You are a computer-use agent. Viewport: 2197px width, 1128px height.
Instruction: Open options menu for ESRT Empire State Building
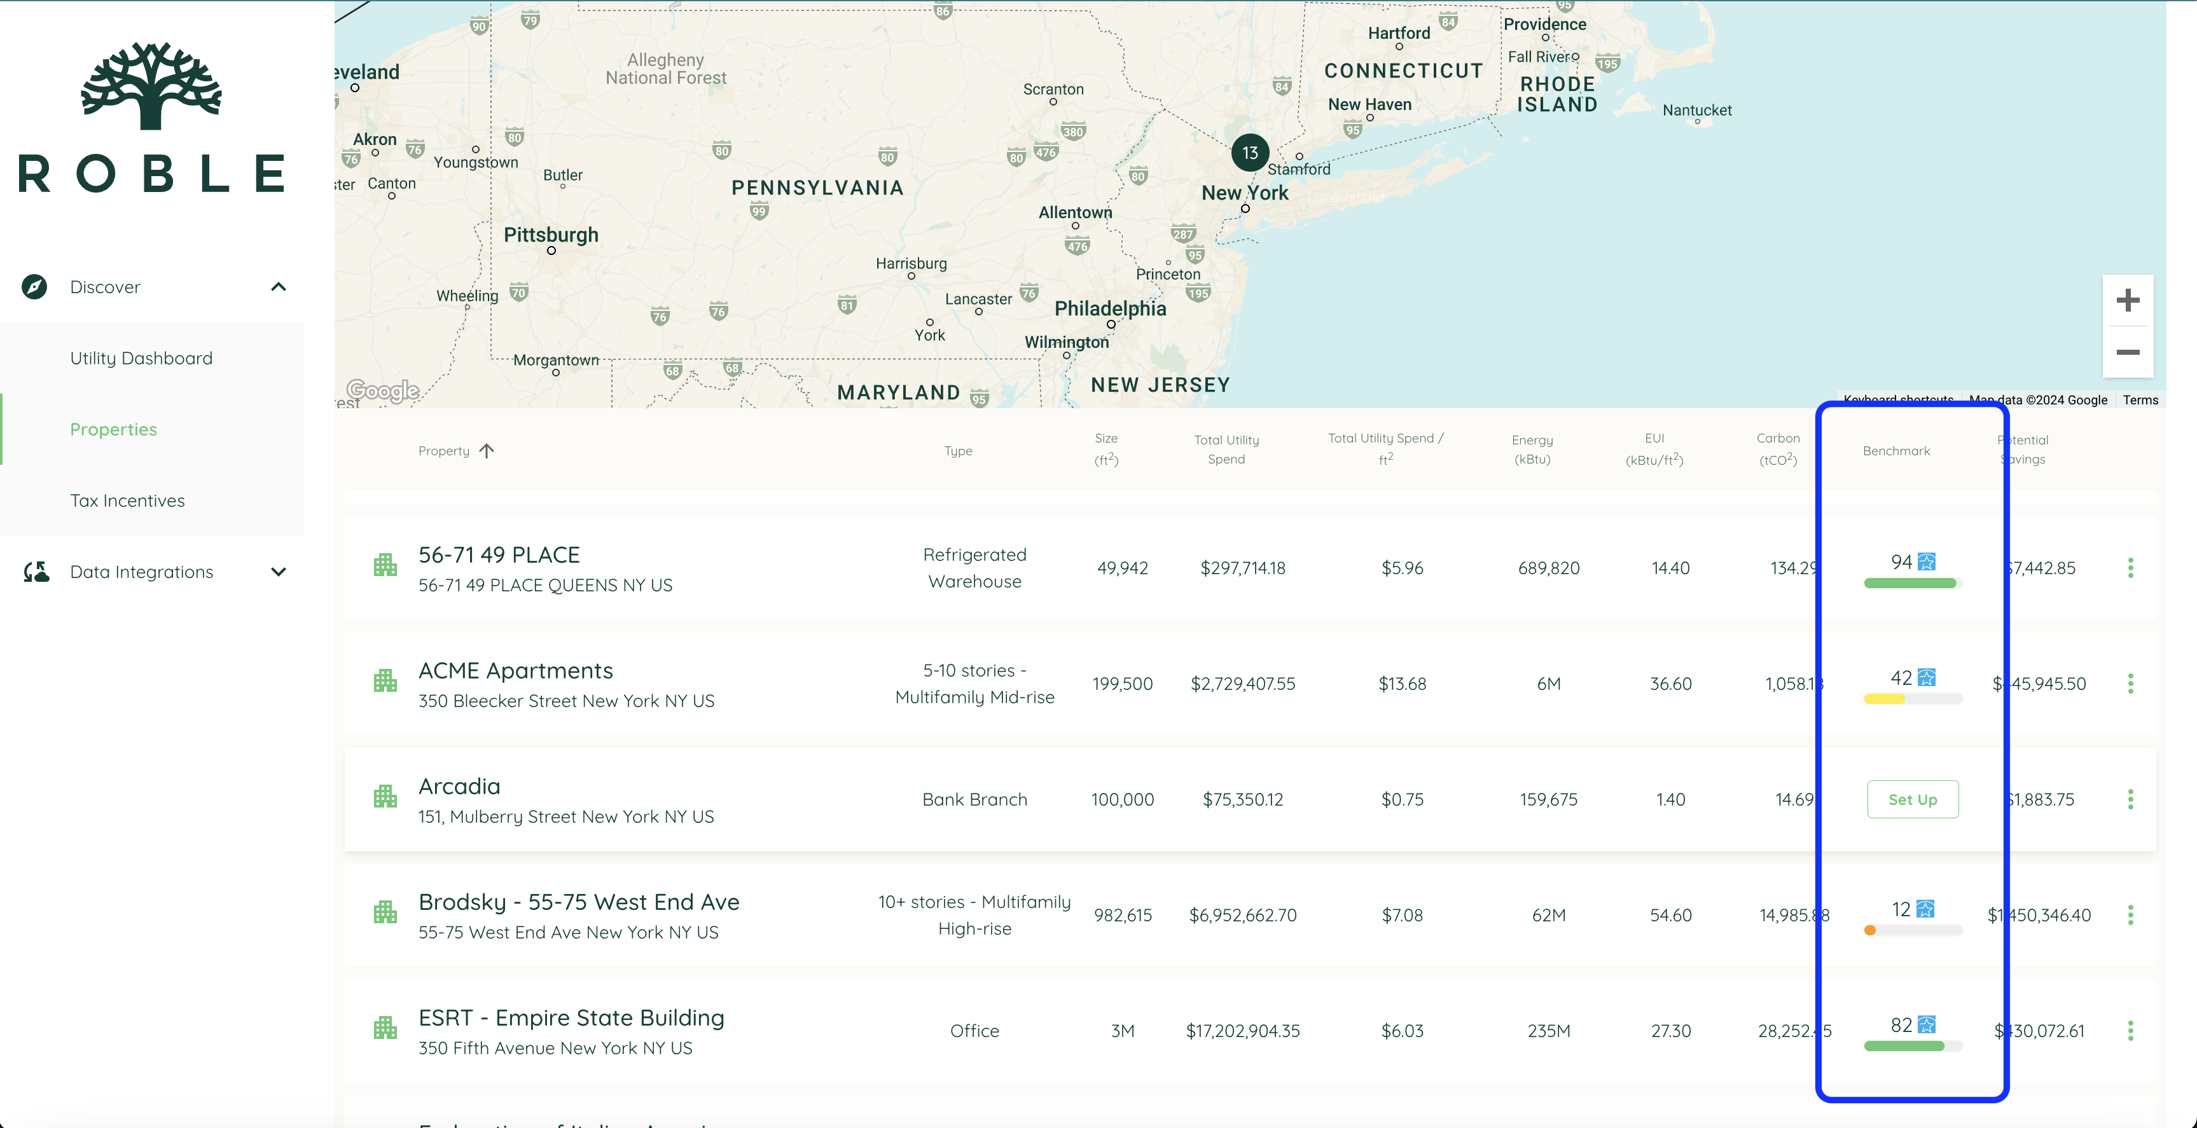2131,1030
